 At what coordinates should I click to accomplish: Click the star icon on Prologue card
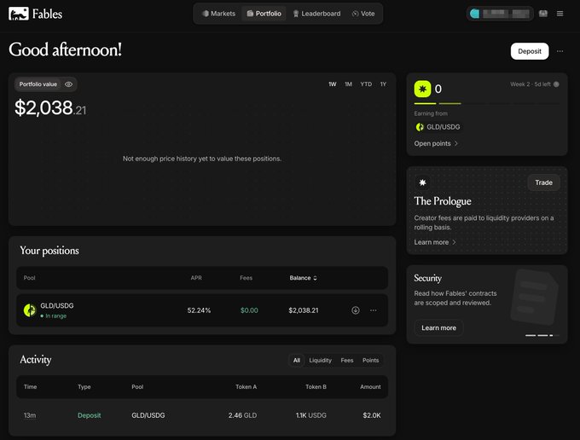[x=422, y=182]
